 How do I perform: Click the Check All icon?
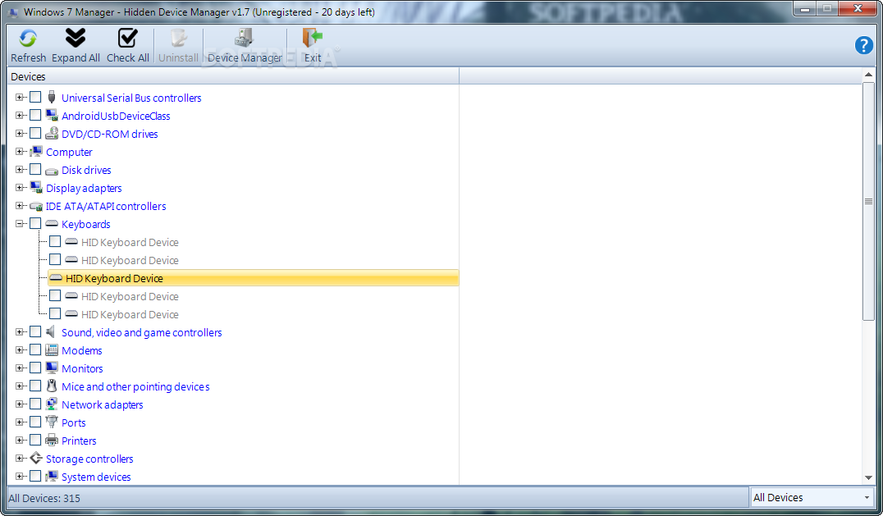click(128, 39)
